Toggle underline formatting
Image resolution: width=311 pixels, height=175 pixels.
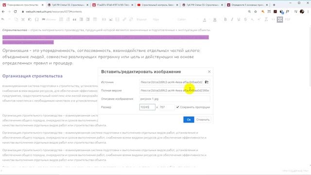pos(239,19)
